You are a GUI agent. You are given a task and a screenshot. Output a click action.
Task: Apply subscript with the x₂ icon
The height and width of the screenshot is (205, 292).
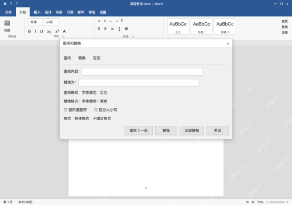(x=49, y=32)
